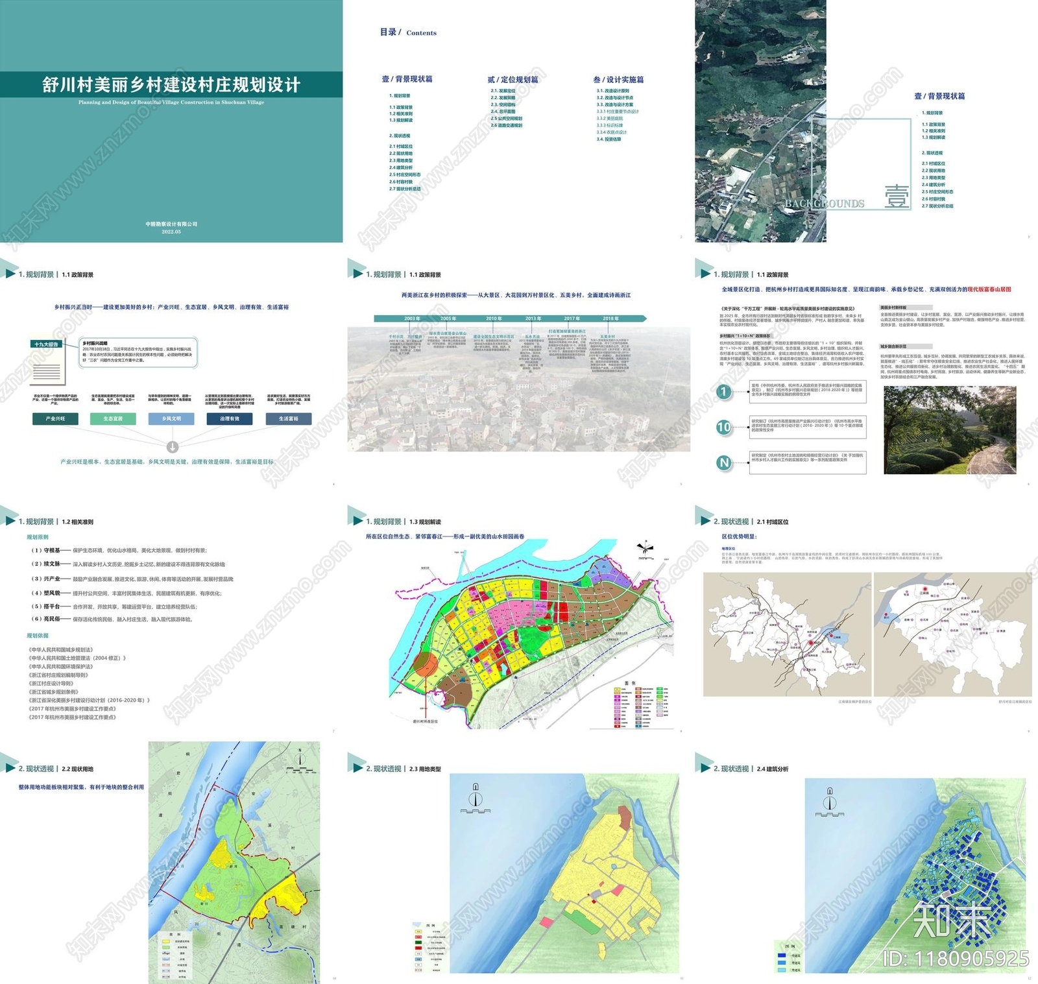
Task: Select the 产业兴旺 box
Action: point(55,418)
